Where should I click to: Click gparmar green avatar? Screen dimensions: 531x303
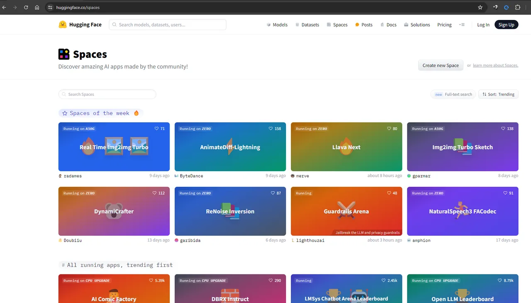pyautogui.click(x=409, y=176)
